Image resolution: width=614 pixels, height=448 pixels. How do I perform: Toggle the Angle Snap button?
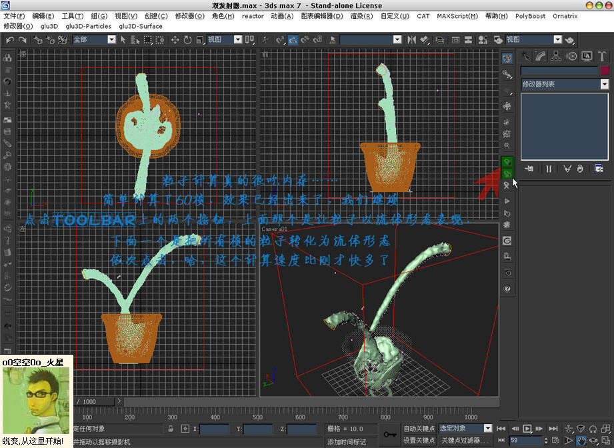pyautogui.click(x=293, y=39)
